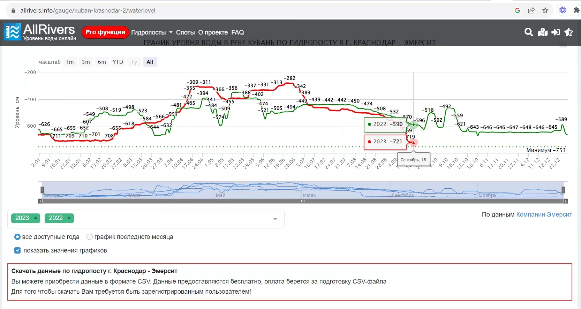This screenshot has height=309, width=581.
Task: Click the AllRivers logo
Action: coord(40,32)
